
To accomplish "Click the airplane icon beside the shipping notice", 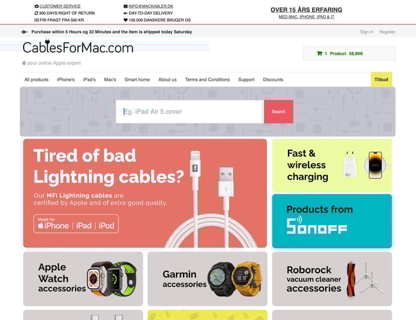I will [x=24, y=32].
